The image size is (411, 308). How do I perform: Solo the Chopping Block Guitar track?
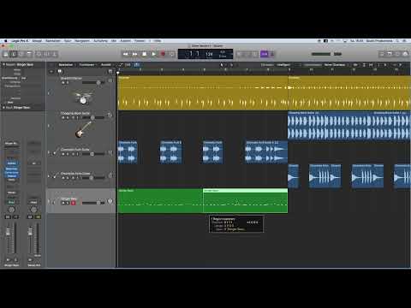(x=68, y=117)
